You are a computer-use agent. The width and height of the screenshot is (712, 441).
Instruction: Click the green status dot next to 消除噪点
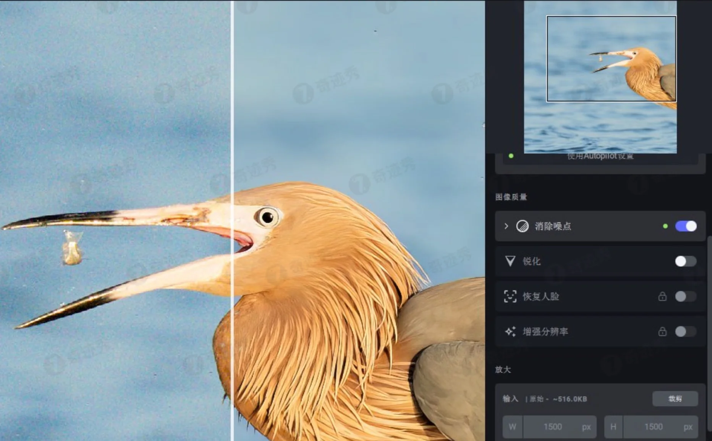(665, 226)
